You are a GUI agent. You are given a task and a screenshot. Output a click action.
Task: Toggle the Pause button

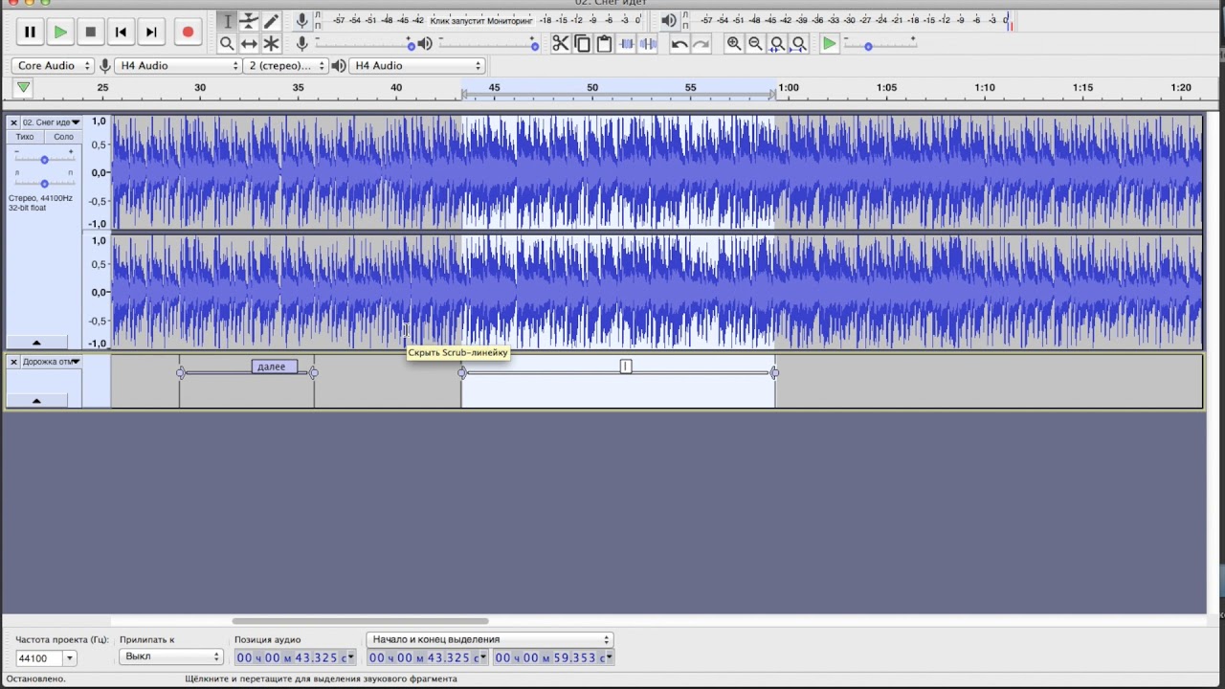tap(30, 32)
